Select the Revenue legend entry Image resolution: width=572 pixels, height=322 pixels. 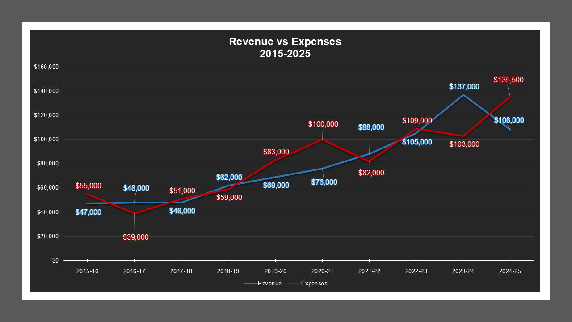pos(263,284)
